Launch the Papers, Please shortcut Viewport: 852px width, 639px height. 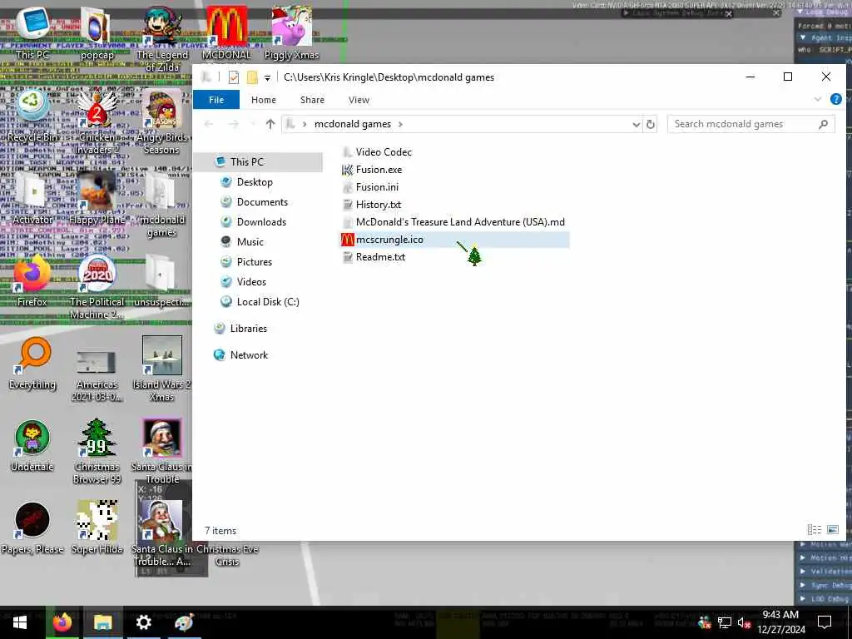(x=32, y=528)
